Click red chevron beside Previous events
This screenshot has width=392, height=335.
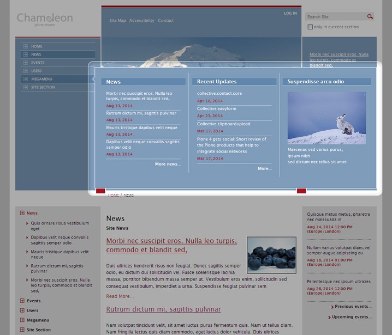pyautogui.click(x=332, y=307)
